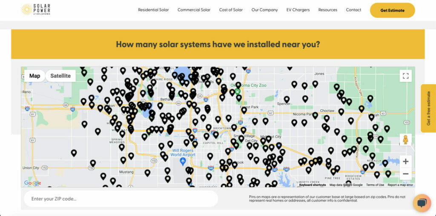The height and width of the screenshot is (216, 436).
Task: Click Report a map error
Action: [400, 185]
